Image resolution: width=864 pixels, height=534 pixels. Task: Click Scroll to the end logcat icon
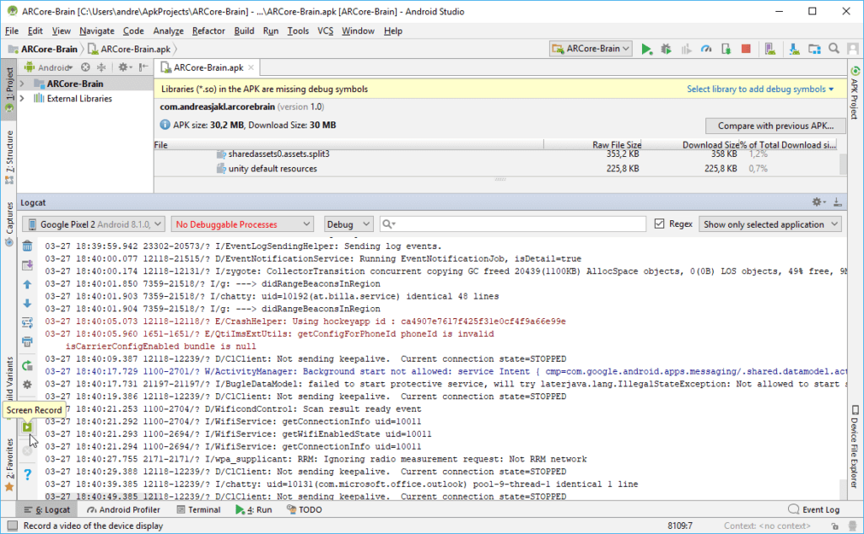(x=27, y=266)
